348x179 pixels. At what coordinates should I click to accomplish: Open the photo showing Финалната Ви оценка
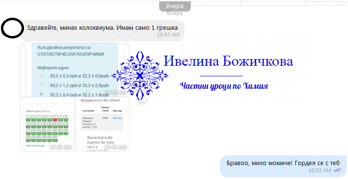tap(102, 124)
